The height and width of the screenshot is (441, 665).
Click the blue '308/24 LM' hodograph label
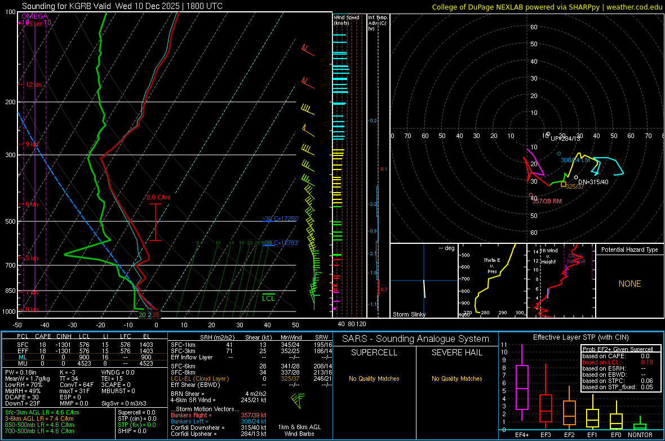[575, 161]
